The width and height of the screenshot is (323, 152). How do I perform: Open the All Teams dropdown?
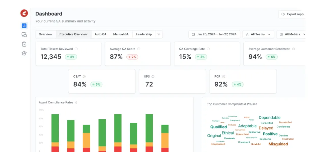pos(258,34)
